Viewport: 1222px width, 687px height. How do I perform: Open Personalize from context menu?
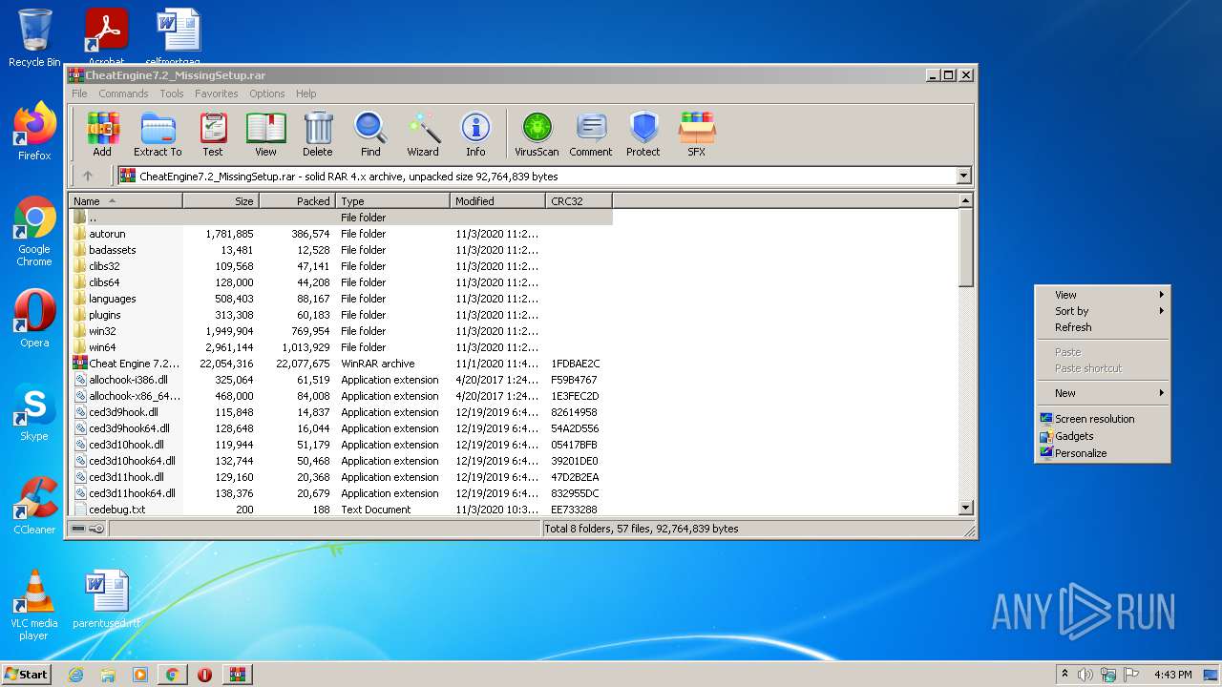click(x=1103, y=453)
